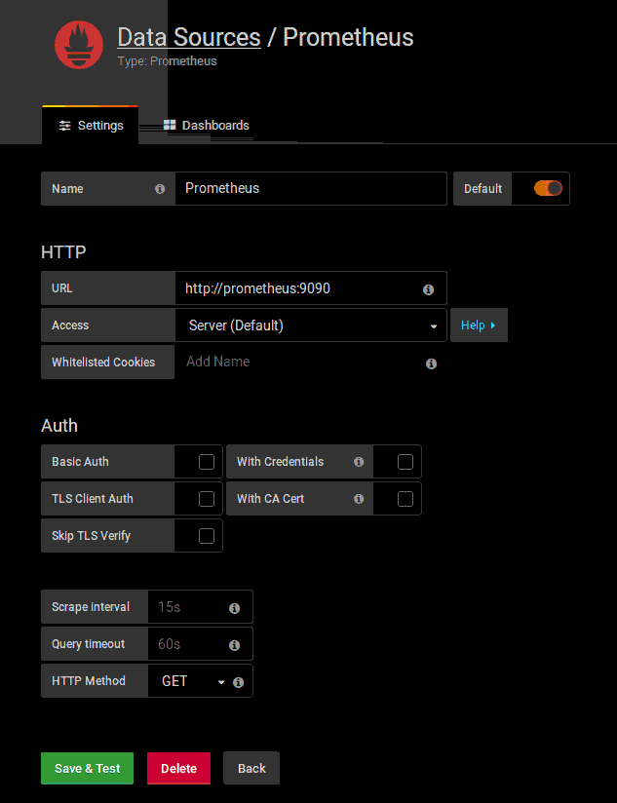Click the Whitelisted Cookies info icon
Image resolution: width=617 pixels, height=803 pixels.
431,363
